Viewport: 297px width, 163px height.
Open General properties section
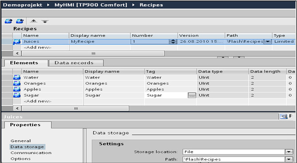pyautogui.click(x=21, y=141)
